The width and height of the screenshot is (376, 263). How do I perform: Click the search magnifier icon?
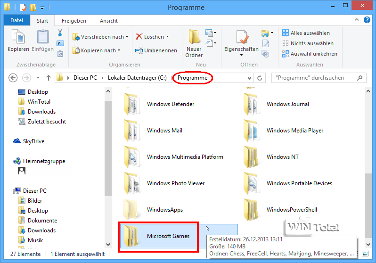(x=360, y=78)
